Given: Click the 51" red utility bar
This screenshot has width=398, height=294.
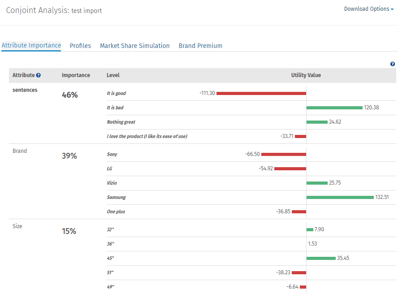Looking at the screenshot, I should [298, 272].
